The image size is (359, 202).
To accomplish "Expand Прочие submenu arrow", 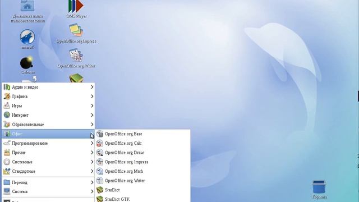I will point(92,153).
